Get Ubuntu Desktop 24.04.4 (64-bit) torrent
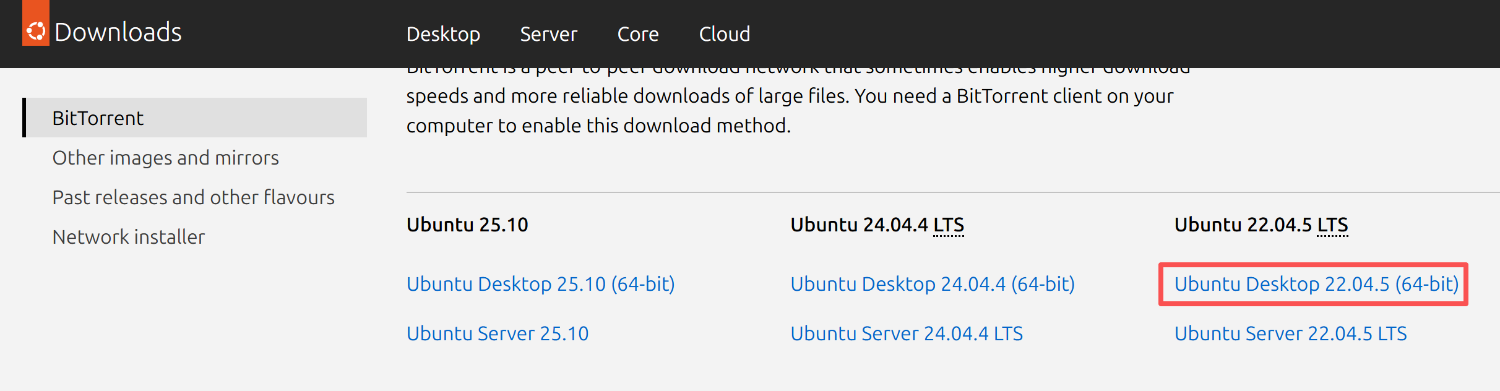The width and height of the screenshot is (1500, 391). coord(933,284)
